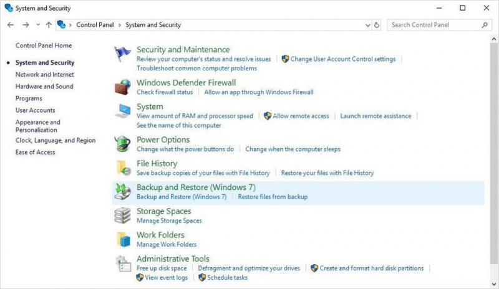Click the Backup and Restore drive icon
The image size is (499, 289).
coord(122,192)
